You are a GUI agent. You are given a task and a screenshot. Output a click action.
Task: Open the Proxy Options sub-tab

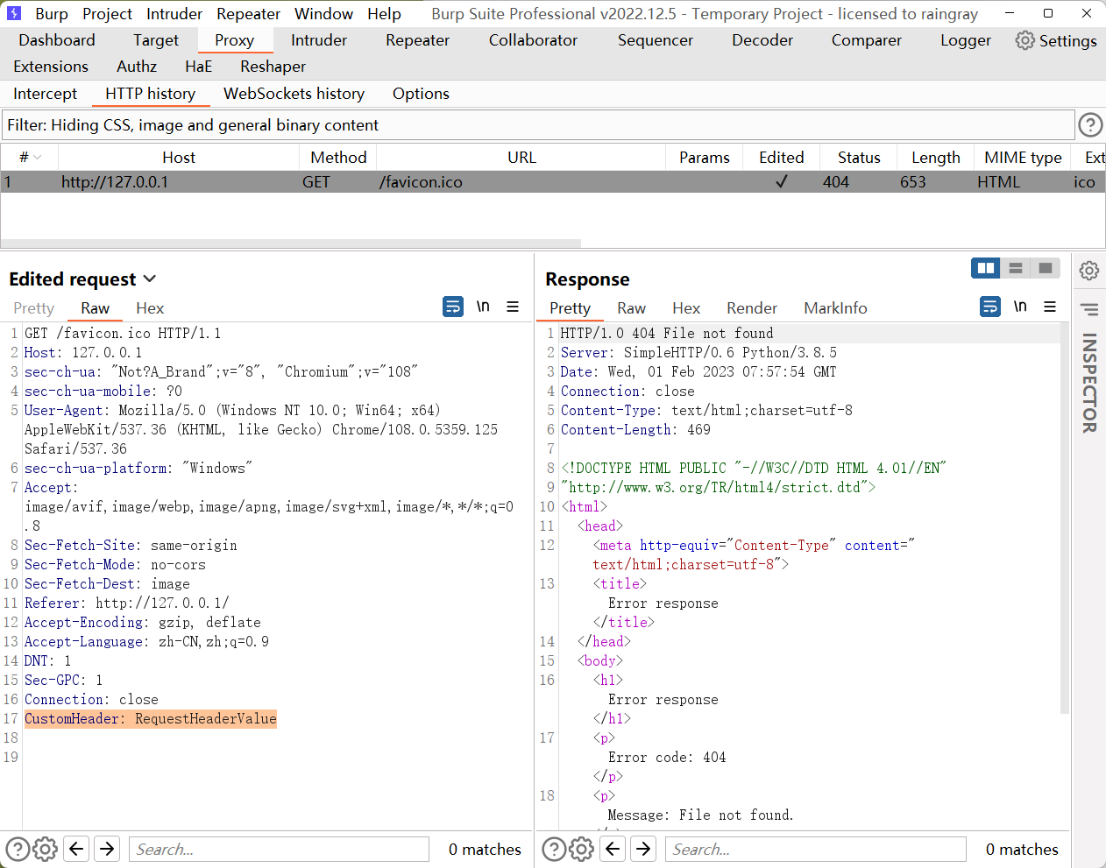(x=421, y=94)
